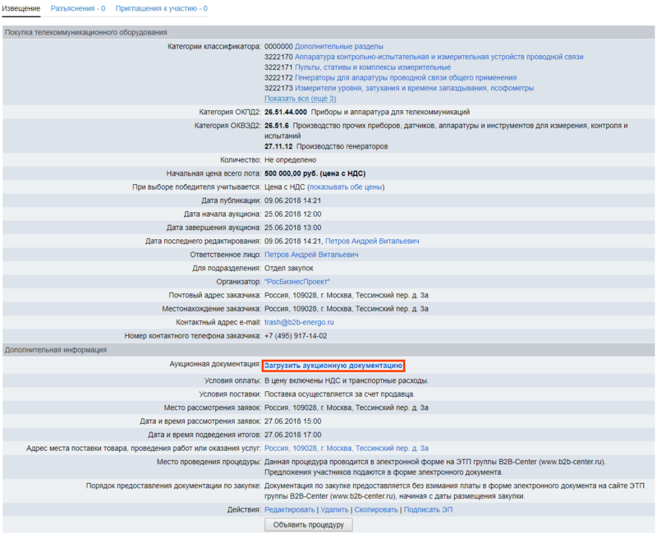The width and height of the screenshot is (657, 534).
Task: Select the Извещение tab
Action: tap(21, 8)
